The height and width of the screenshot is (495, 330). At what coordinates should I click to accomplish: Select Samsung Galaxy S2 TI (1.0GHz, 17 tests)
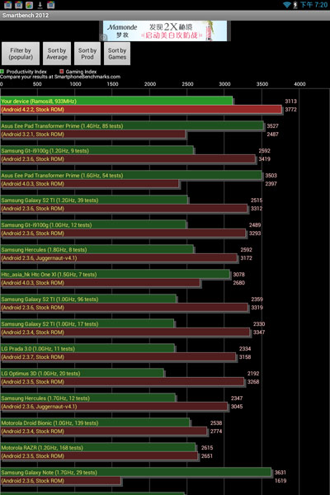pyautogui.click(x=87, y=324)
